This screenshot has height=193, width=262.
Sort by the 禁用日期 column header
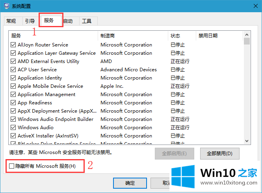219,35
